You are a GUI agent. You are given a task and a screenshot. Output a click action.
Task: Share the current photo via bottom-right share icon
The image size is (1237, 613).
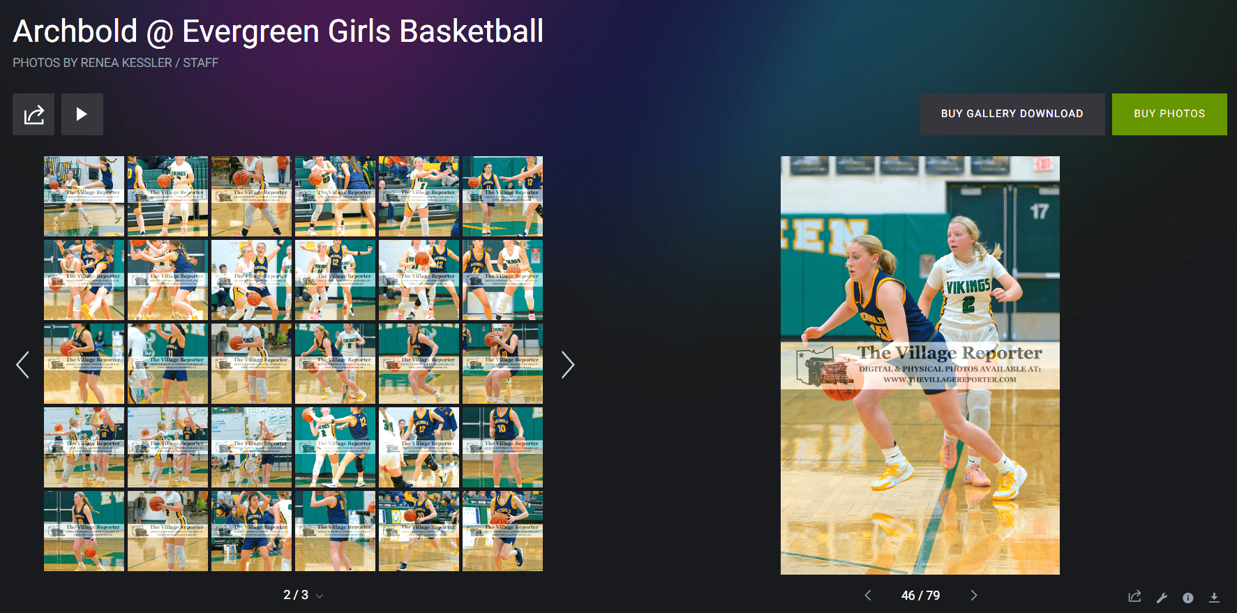(1135, 597)
